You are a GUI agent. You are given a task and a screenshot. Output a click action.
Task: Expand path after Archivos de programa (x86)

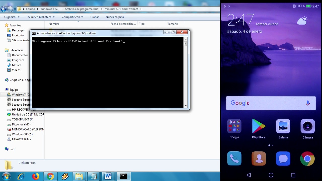(102, 9)
